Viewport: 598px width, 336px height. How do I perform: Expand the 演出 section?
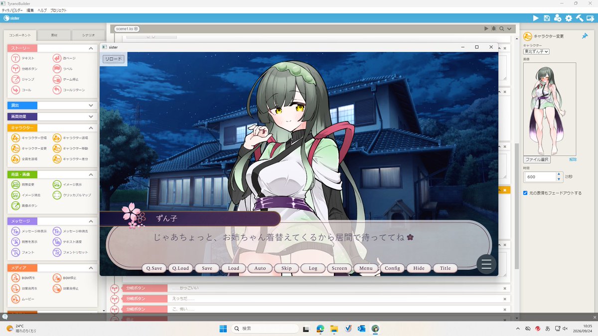91,106
